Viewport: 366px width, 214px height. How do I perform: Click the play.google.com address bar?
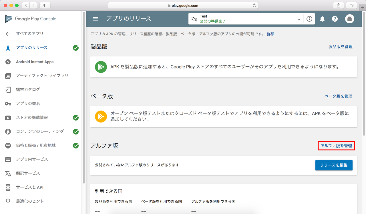pyautogui.click(x=183, y=5)
